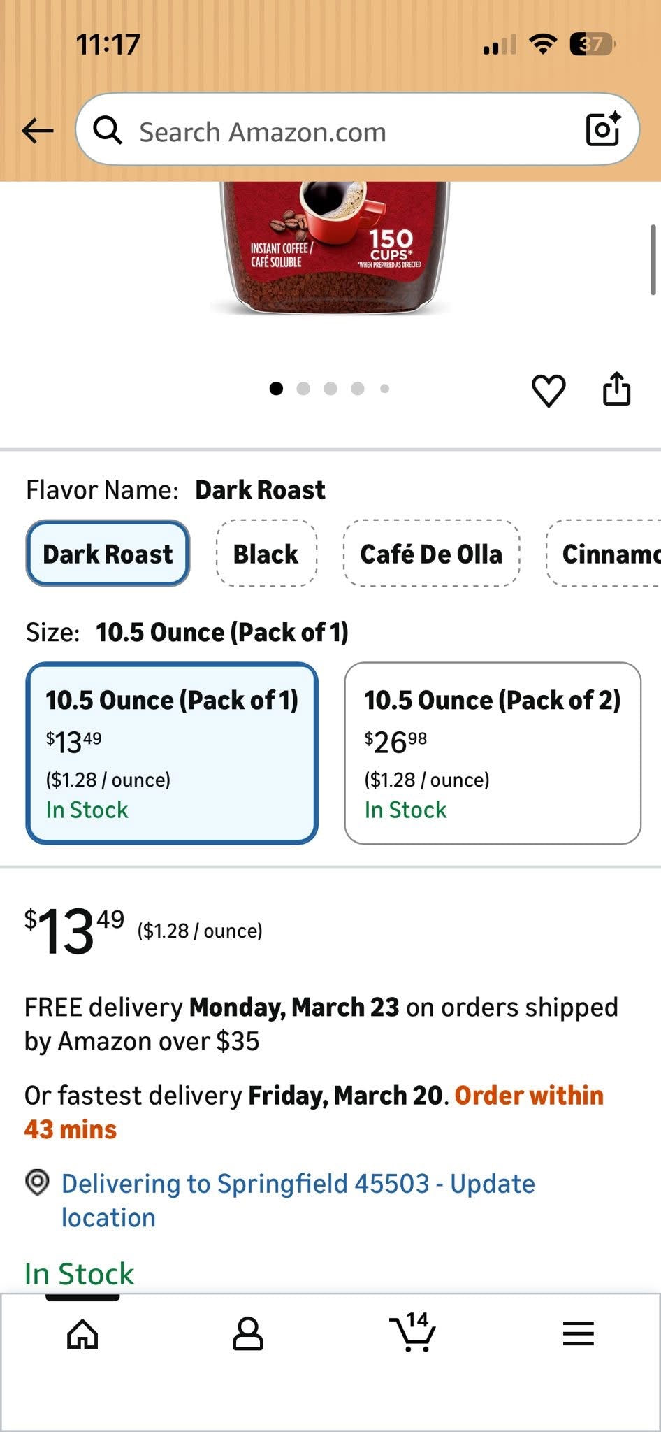Open account profile icon
The image size is (661, 1432).
point(247,1334)
